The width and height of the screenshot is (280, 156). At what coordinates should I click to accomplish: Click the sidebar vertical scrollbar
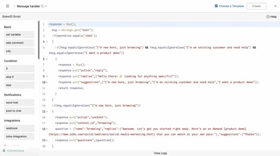[39, 40]
